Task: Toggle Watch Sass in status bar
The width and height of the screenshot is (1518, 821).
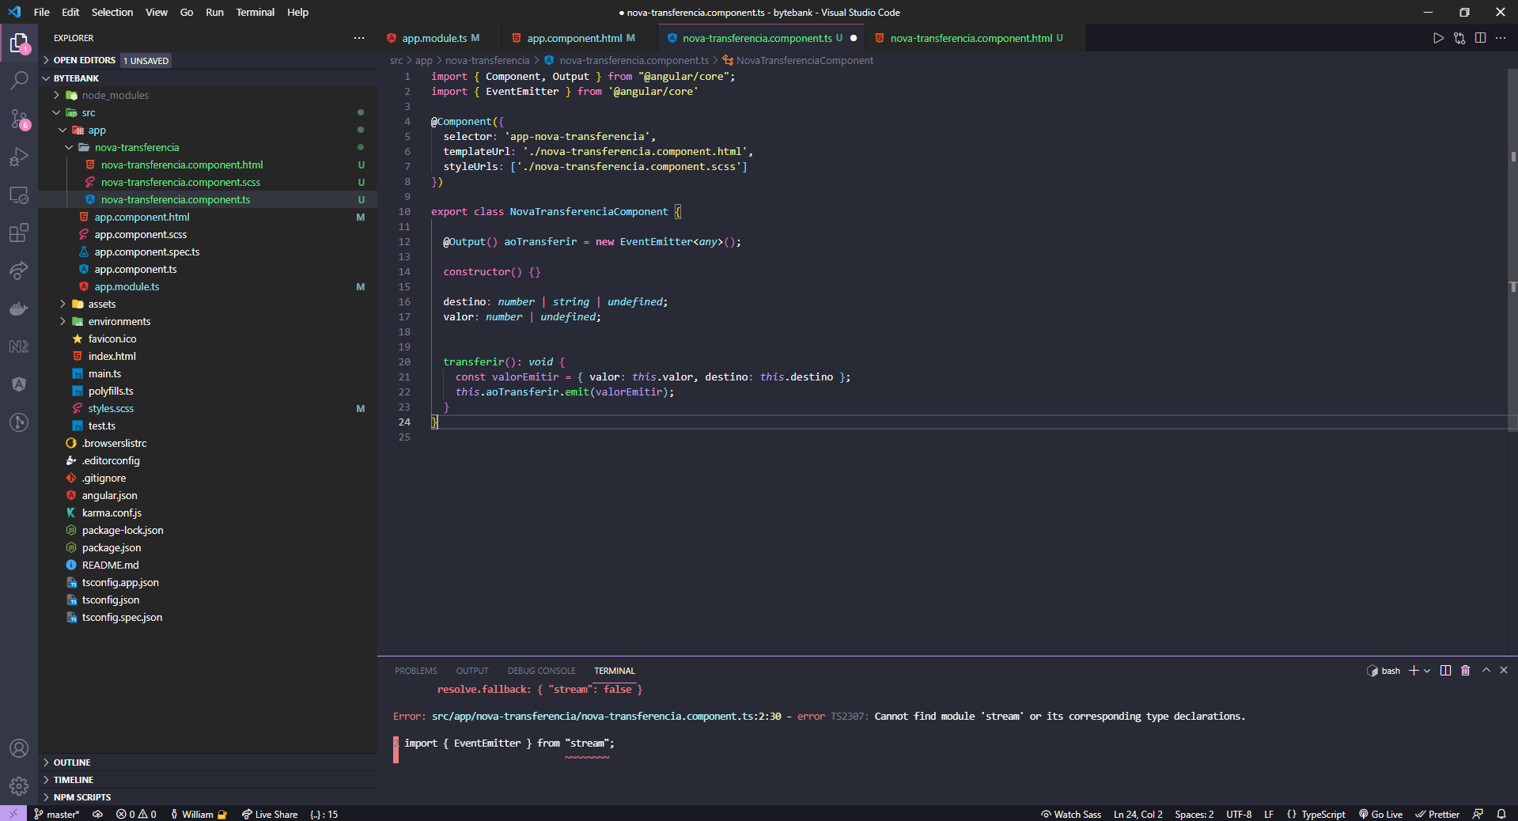Action: tap(1071, 814)
